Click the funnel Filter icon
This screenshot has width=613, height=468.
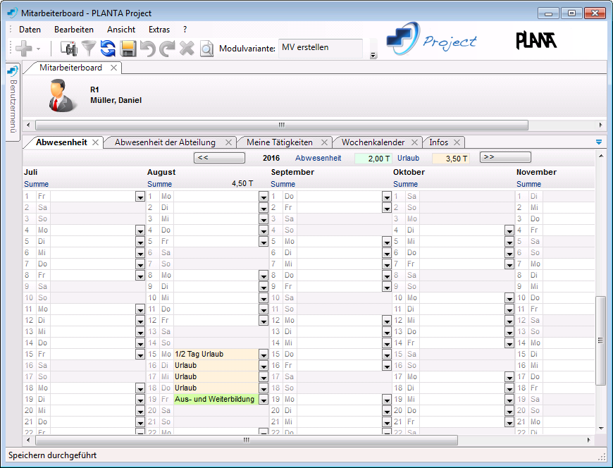coord(89,49)
